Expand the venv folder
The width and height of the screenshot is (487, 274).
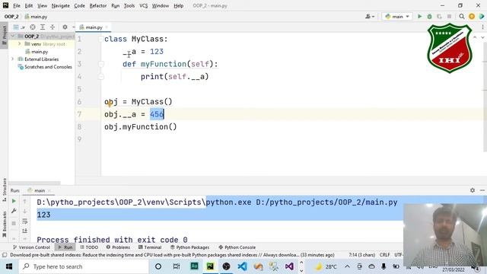click(19, 44)
